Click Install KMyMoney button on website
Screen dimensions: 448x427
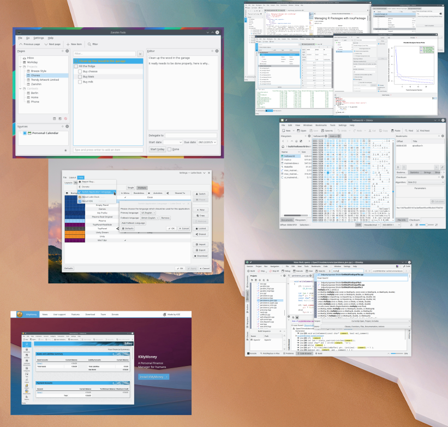153,377
